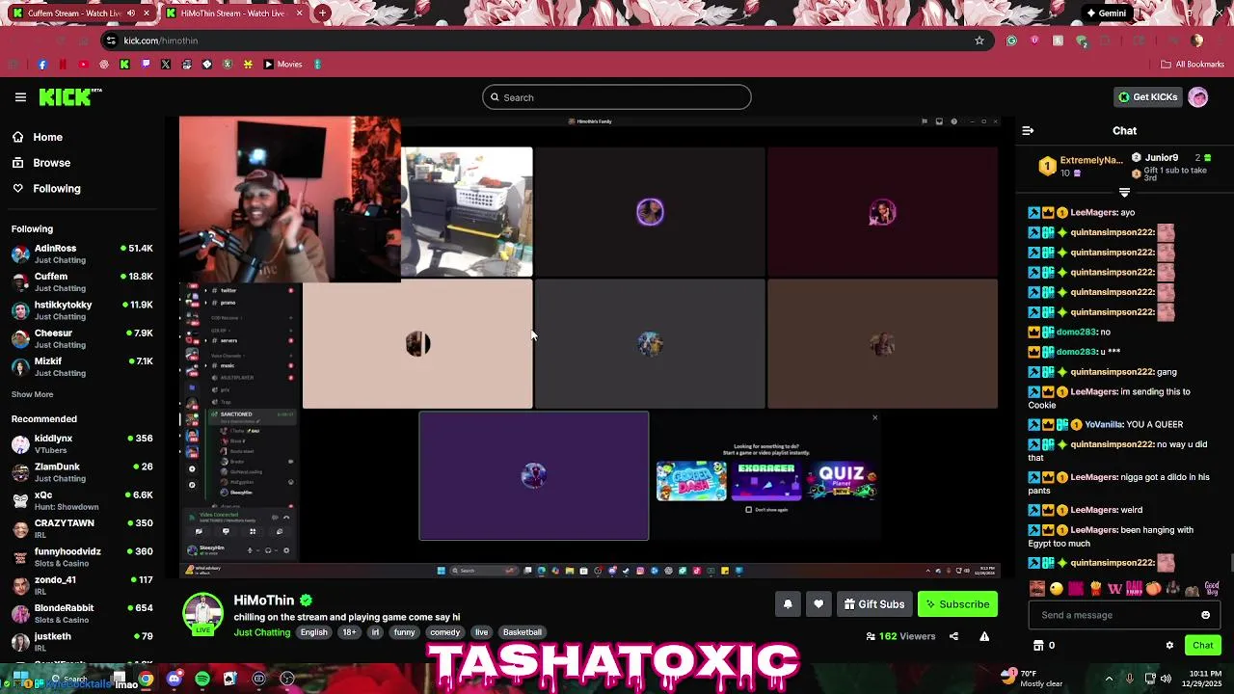Open the channel shop icon below chat
The image size is (1234, 694).
1038,646
